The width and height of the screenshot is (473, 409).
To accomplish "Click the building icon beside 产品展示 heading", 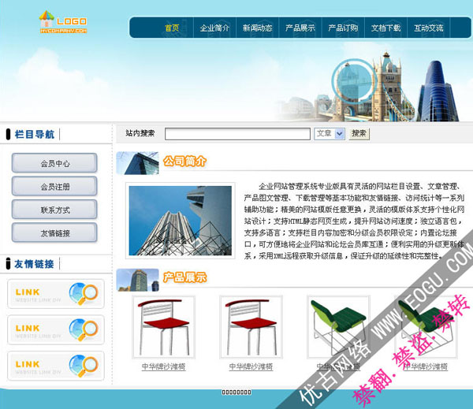I will (136, 279).
